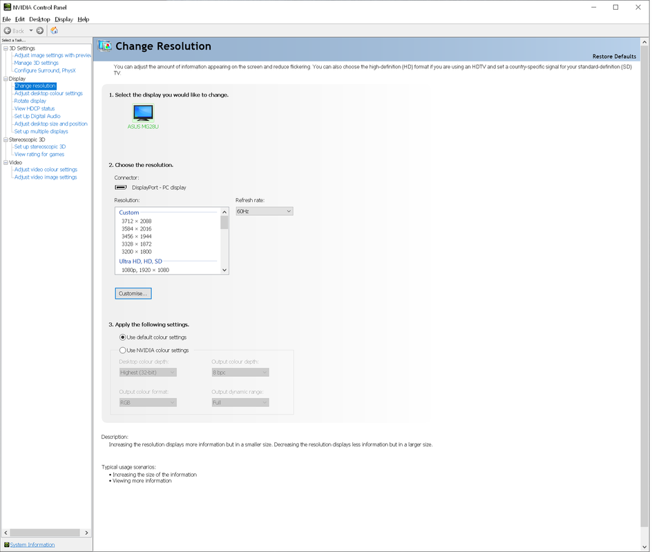Click the Change Resolution header icon
The width and height of the screenshot is (663, 552).
(104, 46)
